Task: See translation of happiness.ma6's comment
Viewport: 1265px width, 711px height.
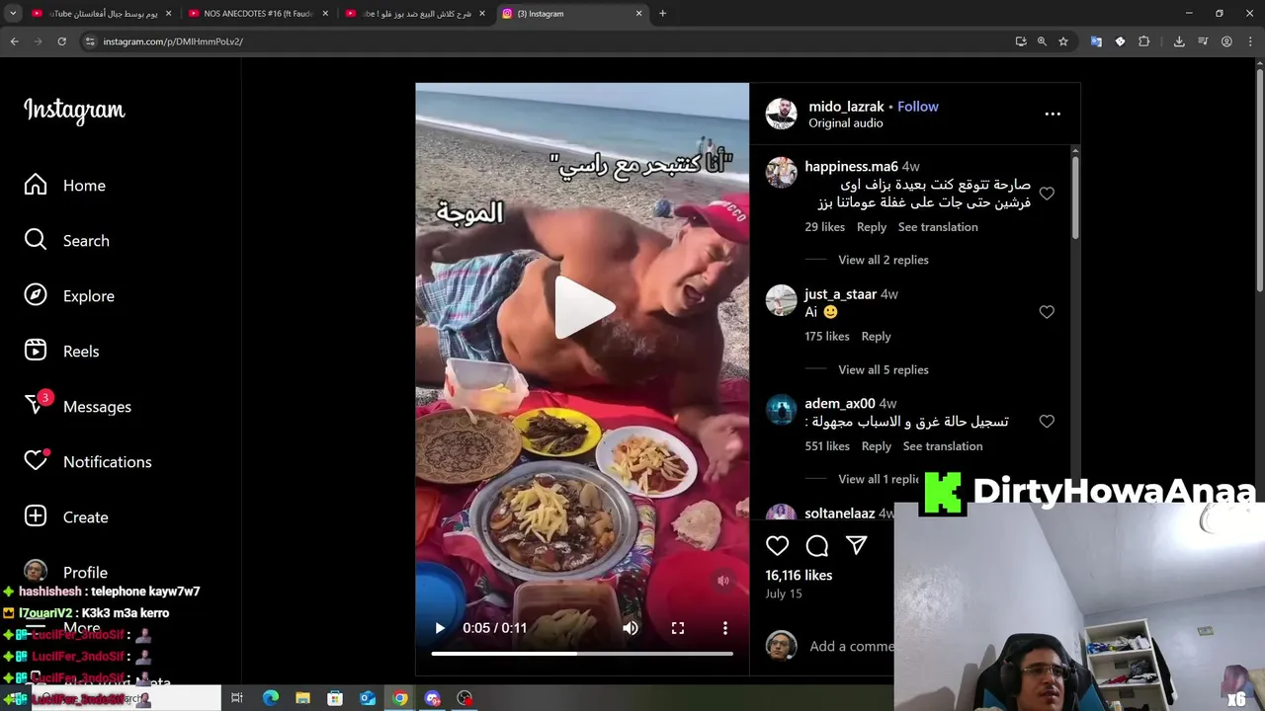Action: point(938,227)
